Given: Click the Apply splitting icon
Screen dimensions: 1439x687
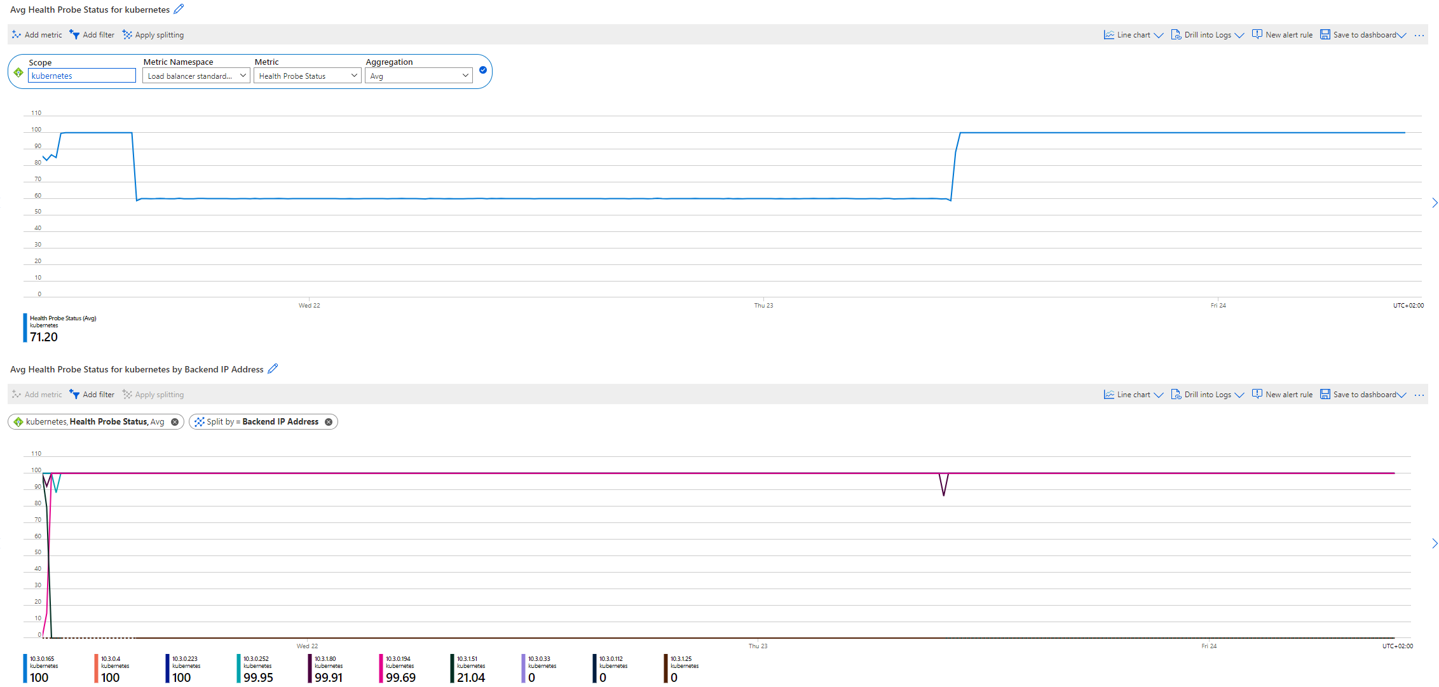Looking at the screenshot, I should [x=126, y=34].
